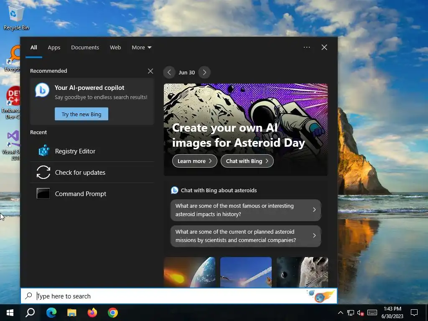Screen dimensions: 428x321
Task: Close the search panel
Action: click(324, 47)
